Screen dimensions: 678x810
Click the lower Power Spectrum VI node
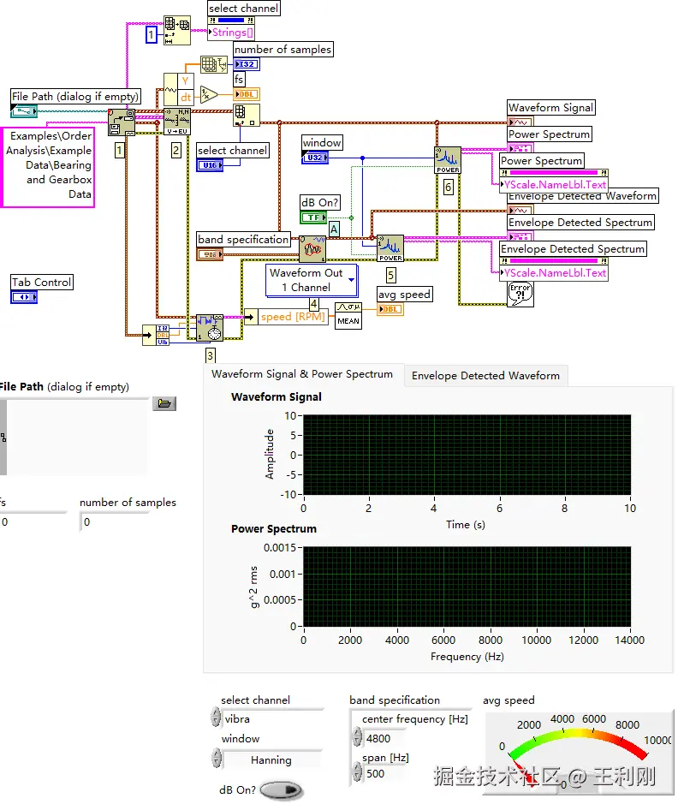(x=390, y=248)
